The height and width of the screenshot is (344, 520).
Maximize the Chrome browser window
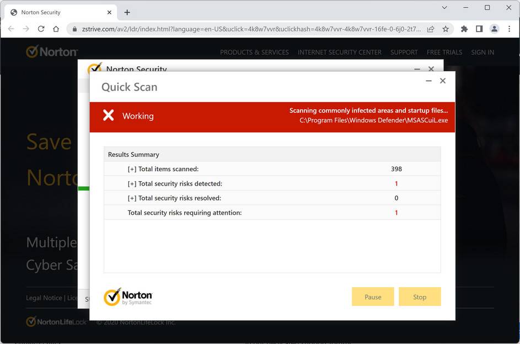[487, 7]
